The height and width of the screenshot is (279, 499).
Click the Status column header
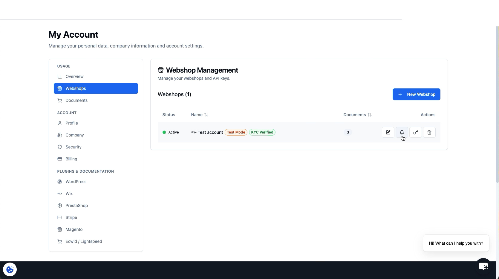tap(169, 115)
